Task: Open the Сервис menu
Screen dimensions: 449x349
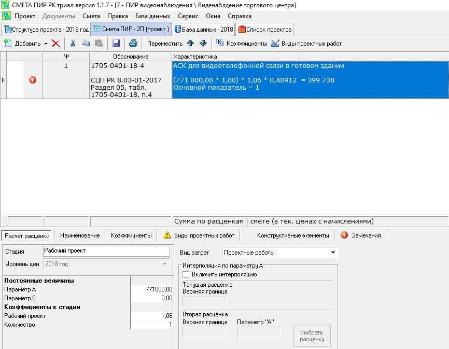Action: (188, 16)
